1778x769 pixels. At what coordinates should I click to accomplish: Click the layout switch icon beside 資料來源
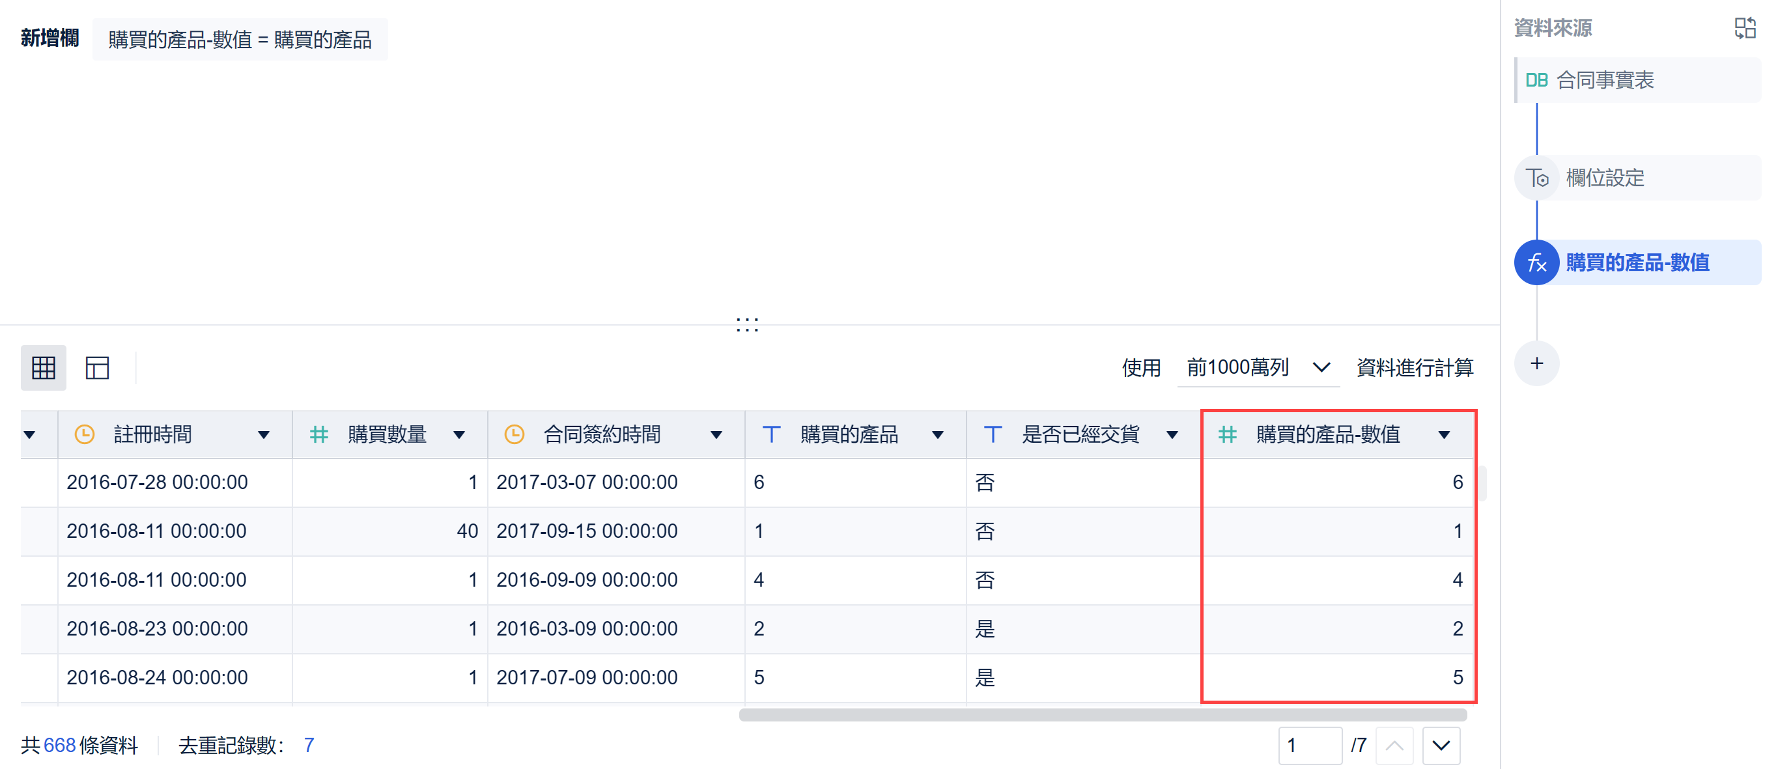[1745, 27]
